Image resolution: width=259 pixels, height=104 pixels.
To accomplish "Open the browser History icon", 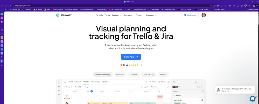I will [x=234, y=6].
